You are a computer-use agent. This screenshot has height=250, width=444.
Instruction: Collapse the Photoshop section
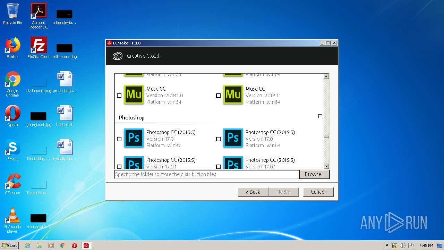tap(320, 116)
